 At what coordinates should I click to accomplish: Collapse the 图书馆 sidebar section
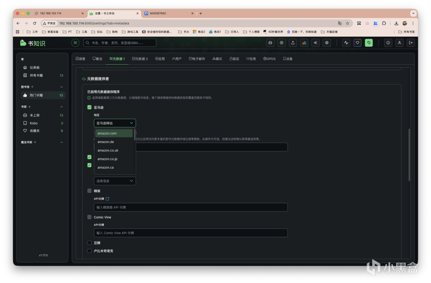coord(61,87)
